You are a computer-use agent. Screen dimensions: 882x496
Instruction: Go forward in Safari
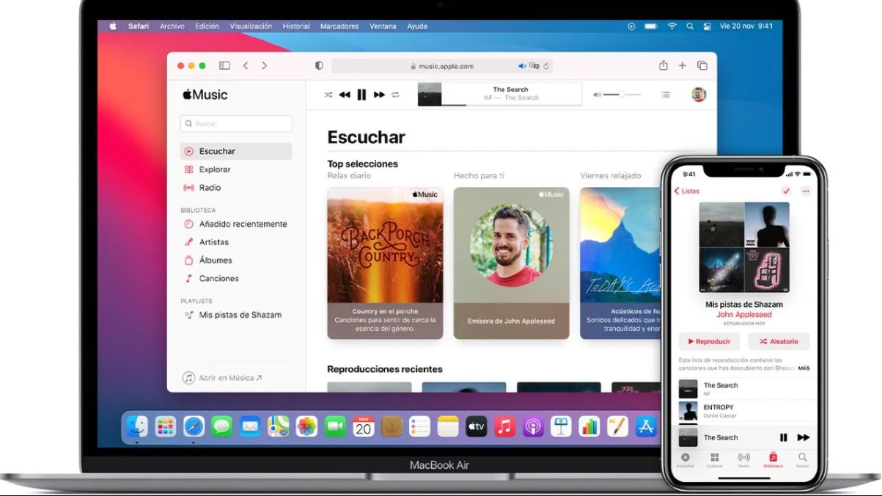point(265,65)
